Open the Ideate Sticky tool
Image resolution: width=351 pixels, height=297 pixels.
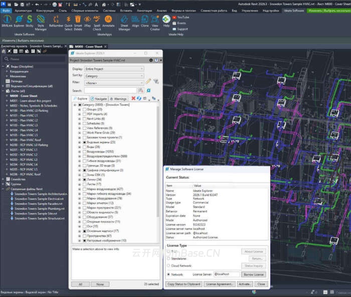(29, 21)
